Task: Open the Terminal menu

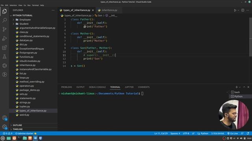Action: 35,5
